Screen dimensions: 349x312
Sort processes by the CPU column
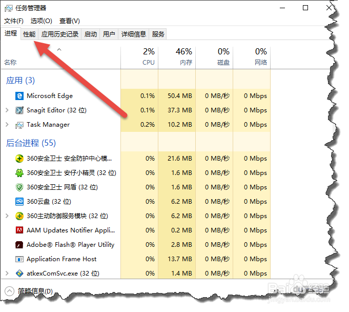(x=139, y=57)
